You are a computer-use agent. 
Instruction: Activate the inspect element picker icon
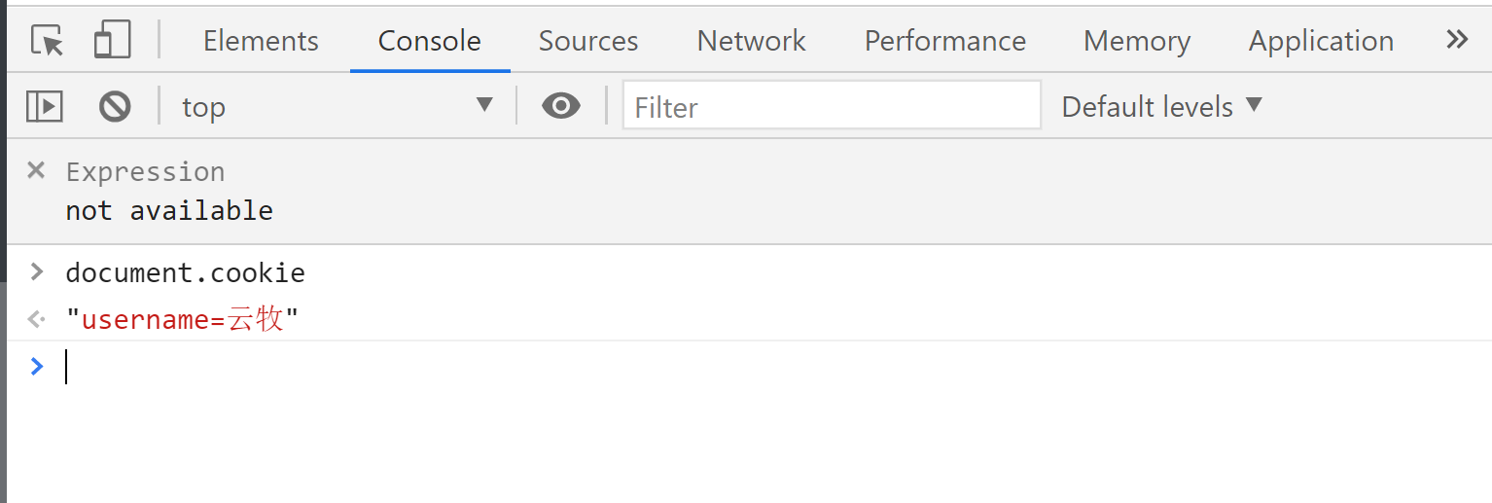[x=47, y=41]
